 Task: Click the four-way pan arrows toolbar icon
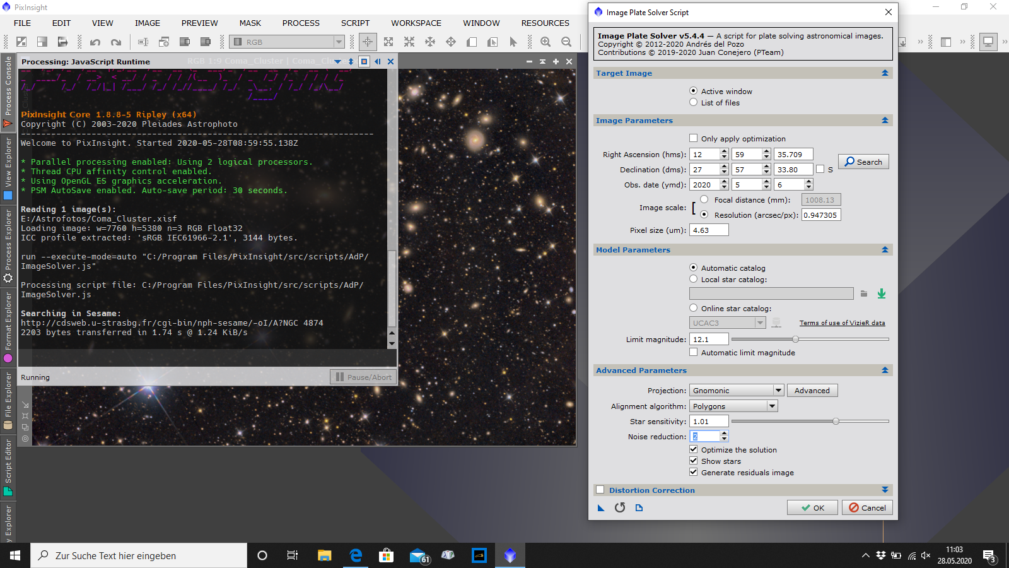pos(451,42)
